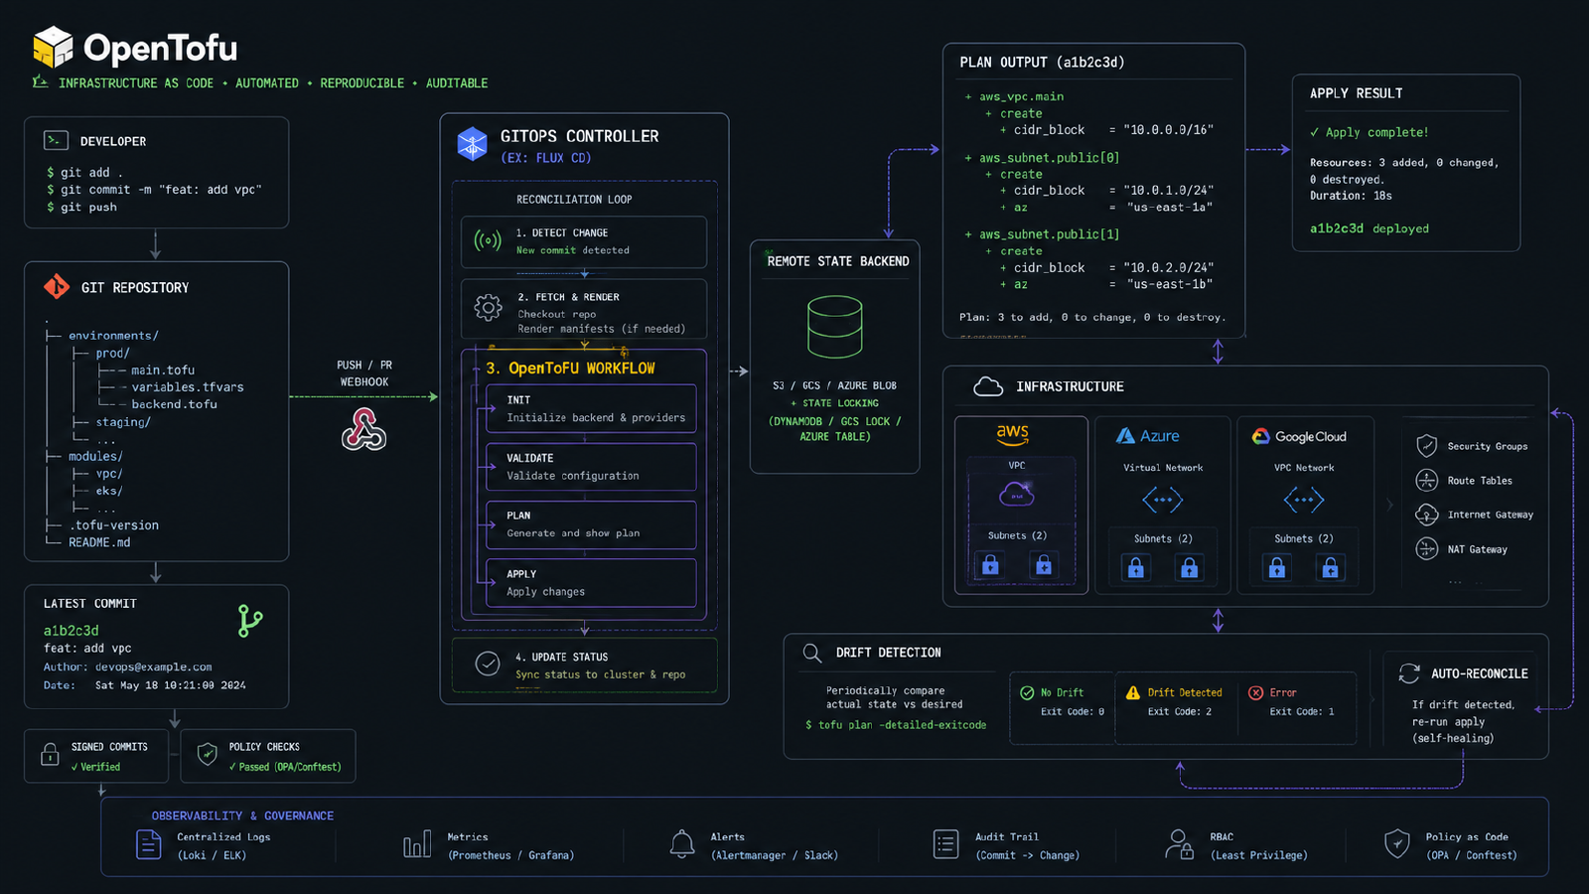This screenshot has height=894, width=1589.
Task: Click the git commit "feat: add vpc" command
Action: [x=154, y=190]
